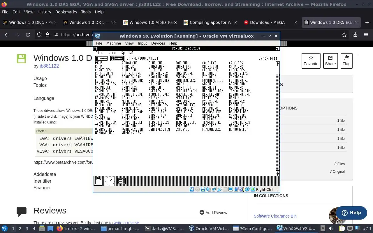This screenshot has width=373, height=233.
Task: Click the write a review link
Action: pos(126,223)
